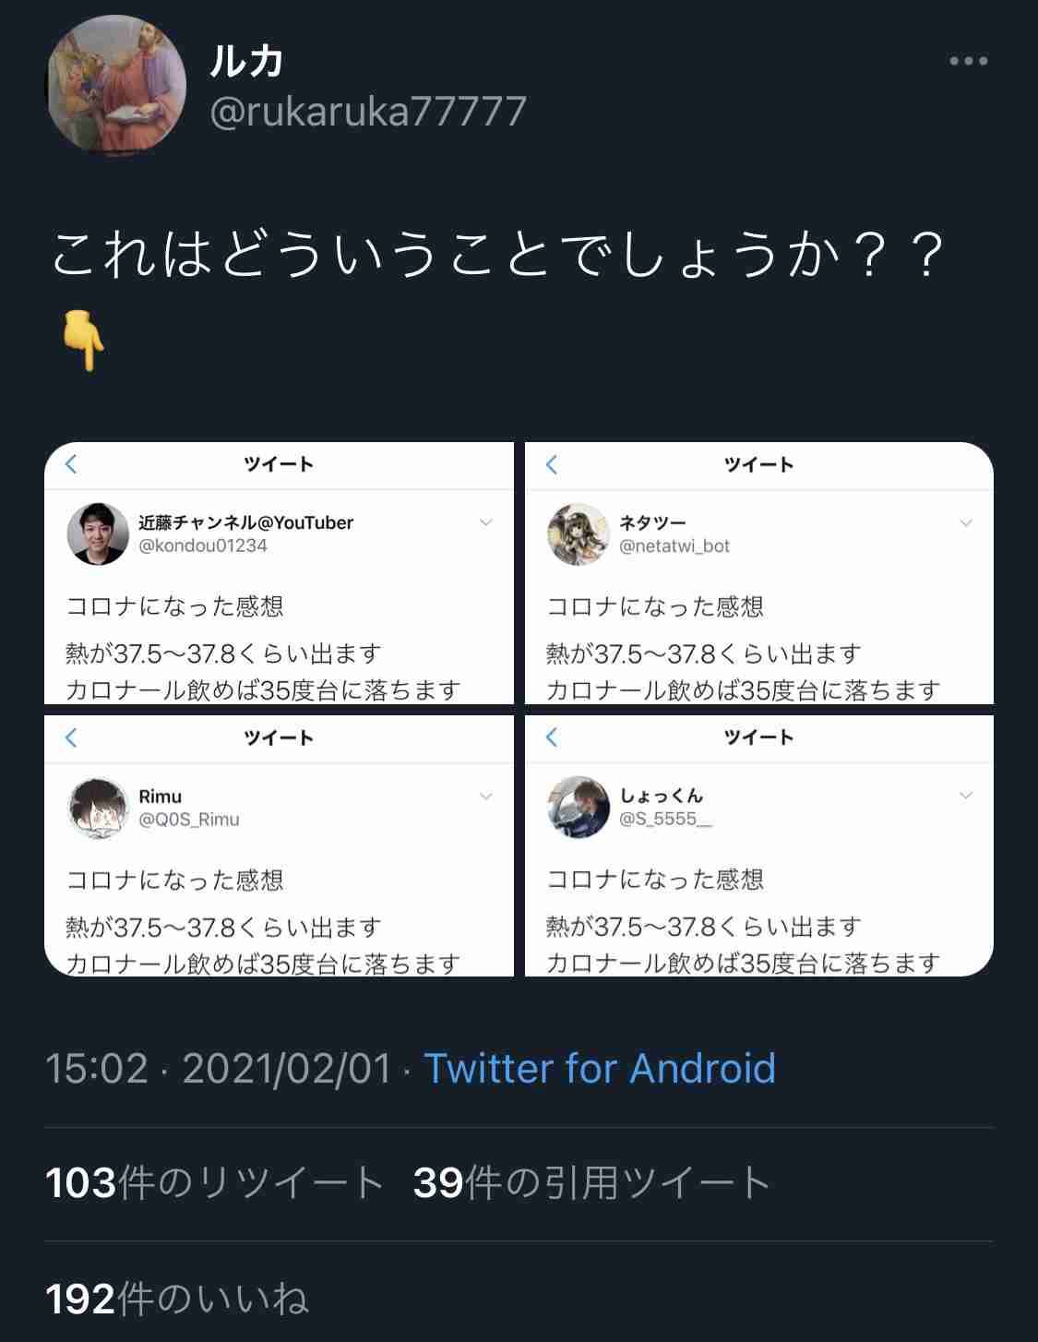
Task: Expand the chevron on ネタツー tweet
Action: 966,523
